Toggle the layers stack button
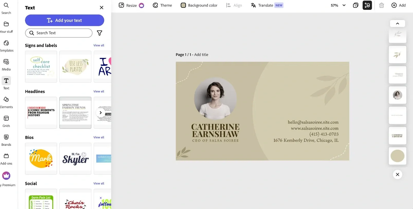Screen dimensions: 413x209 (367, 5)
